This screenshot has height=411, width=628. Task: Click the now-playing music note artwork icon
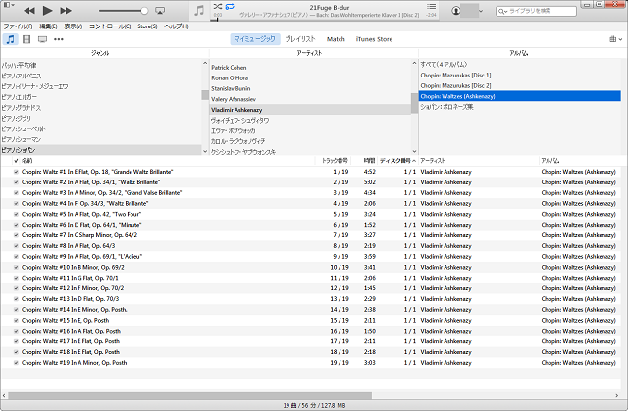[x=199, y=11]
